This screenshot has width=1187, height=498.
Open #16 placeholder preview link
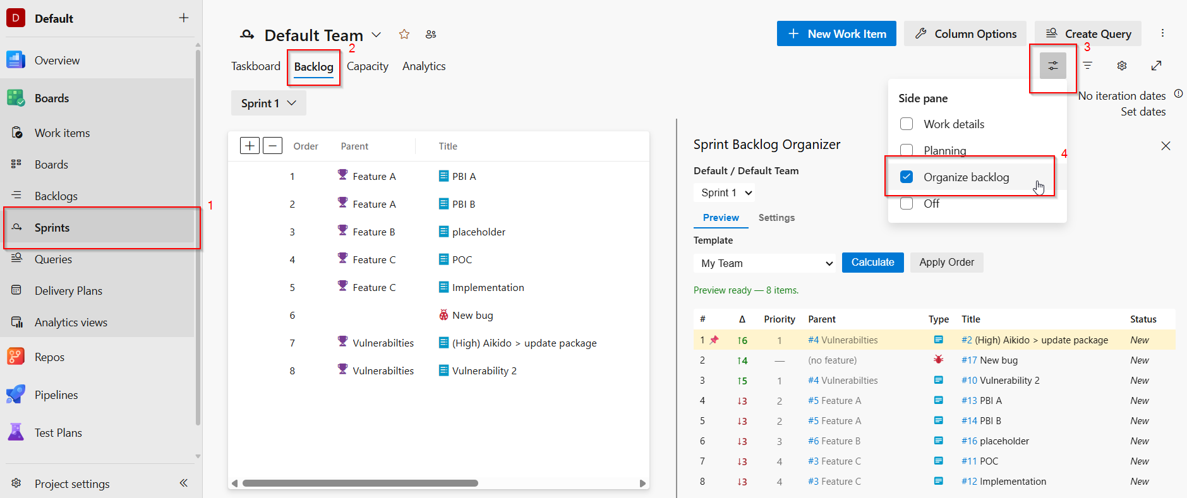pyautogui.click(x=995, y=441)
